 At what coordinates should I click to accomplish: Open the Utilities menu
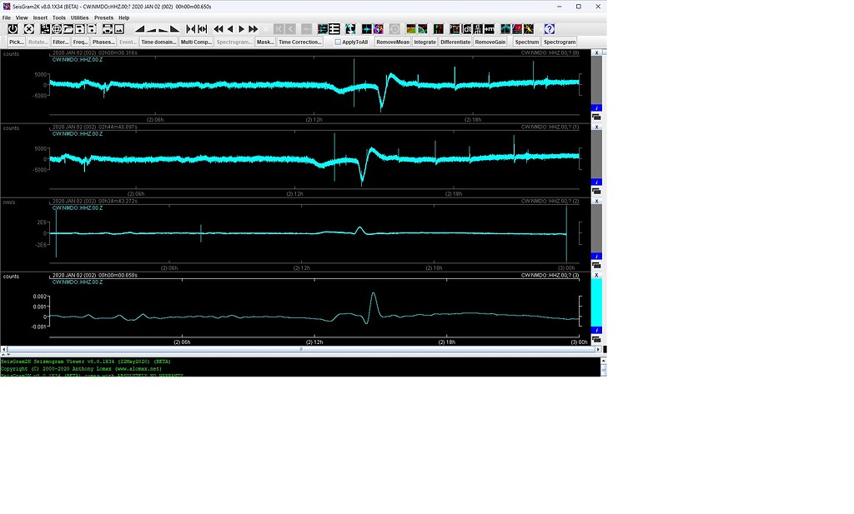click(79, 17)
